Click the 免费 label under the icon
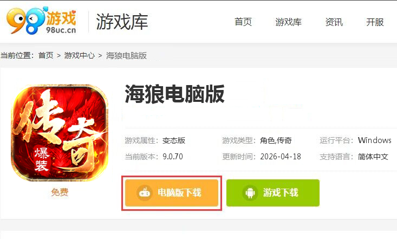Viewport: 397px width, 239px height. (60, 192)
